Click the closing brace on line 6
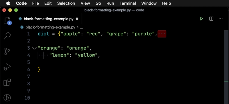Viewport: 229px width, 104px height. coord(39,69)
